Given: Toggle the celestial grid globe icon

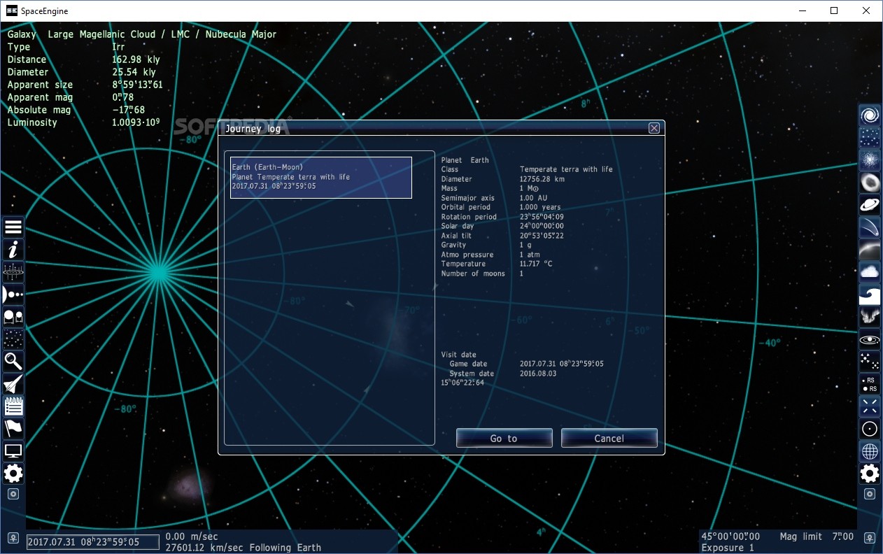Looking at the screenshot, I should click(870, 451).
